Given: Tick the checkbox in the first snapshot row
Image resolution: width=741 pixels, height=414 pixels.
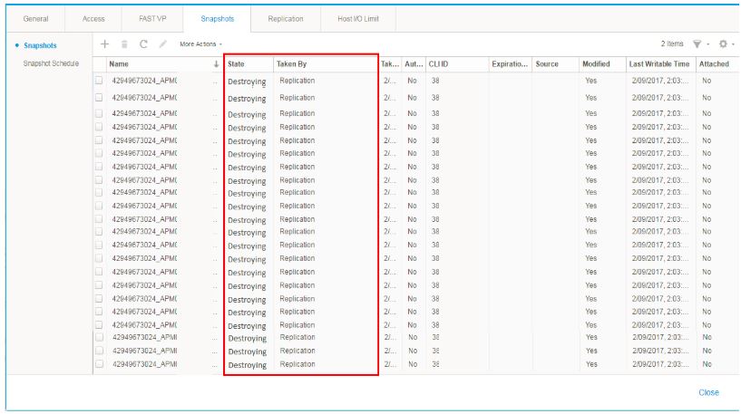Looking at the screenshot, I should coord(99,81).
